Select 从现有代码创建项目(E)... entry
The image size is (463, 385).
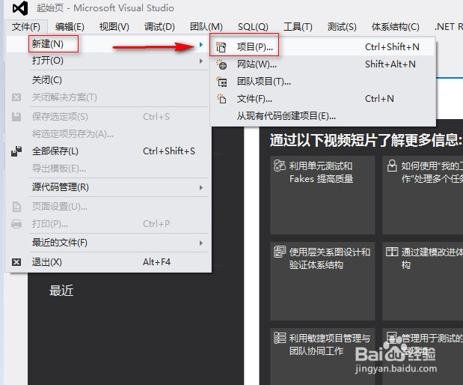(322, 116)
